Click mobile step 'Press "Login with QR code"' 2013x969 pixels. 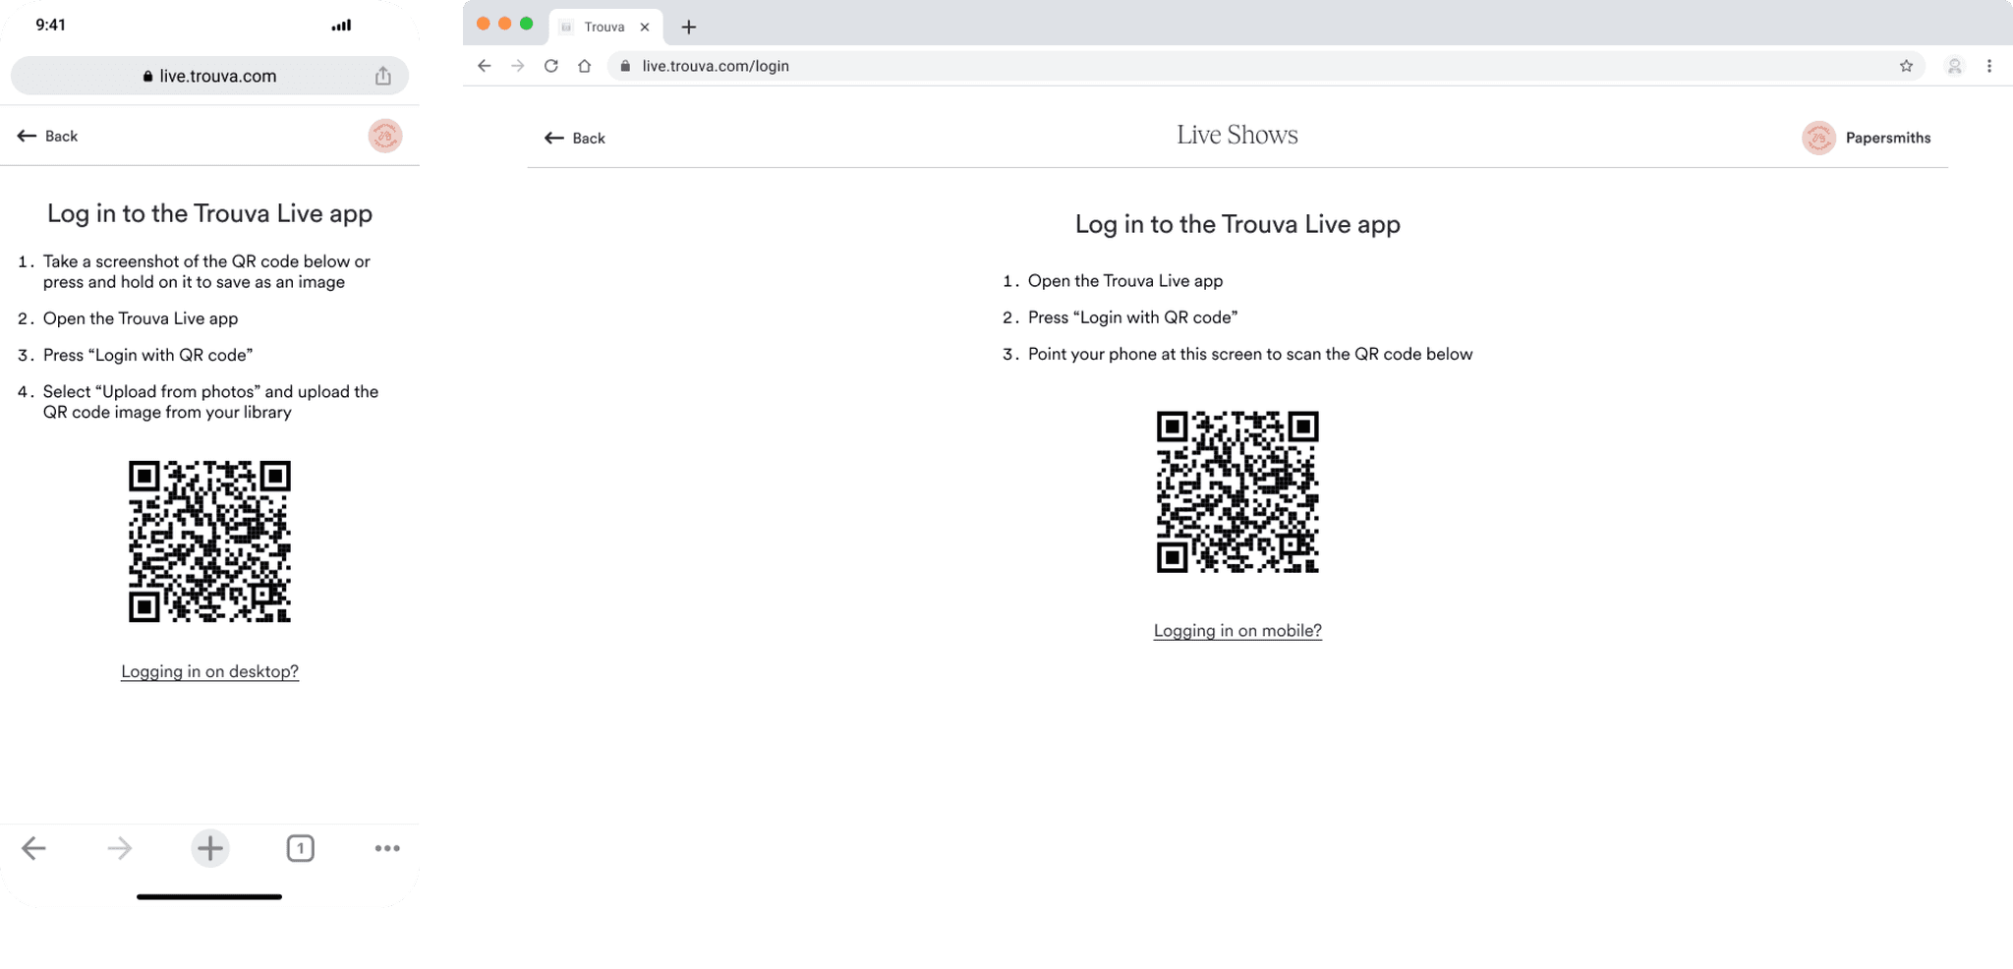point(147,355)
